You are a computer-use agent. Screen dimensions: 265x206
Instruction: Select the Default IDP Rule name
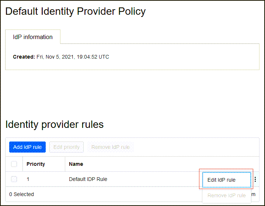(88, 179)
